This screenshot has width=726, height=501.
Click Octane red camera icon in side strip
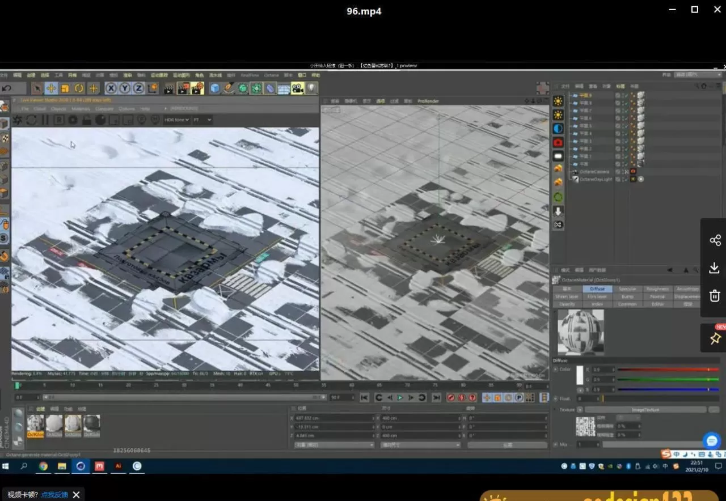[558, 142]
